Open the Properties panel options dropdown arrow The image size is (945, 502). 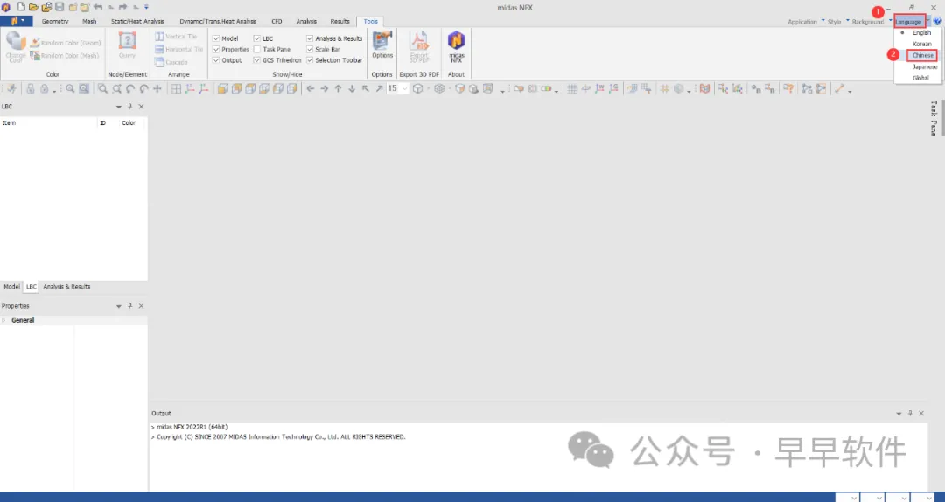click(x=119, y=306)
